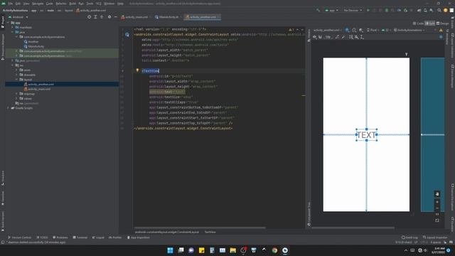This screenshot has height=256, width=455.
Task: Open the ActivityAnimations theme dropdown
Action: [x=410, y=30]
